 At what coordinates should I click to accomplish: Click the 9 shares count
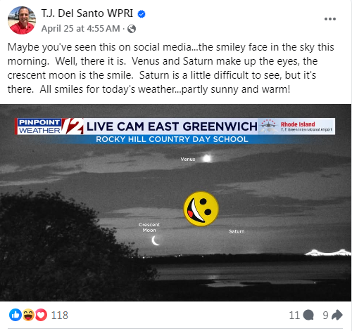[x=325, y=316]
